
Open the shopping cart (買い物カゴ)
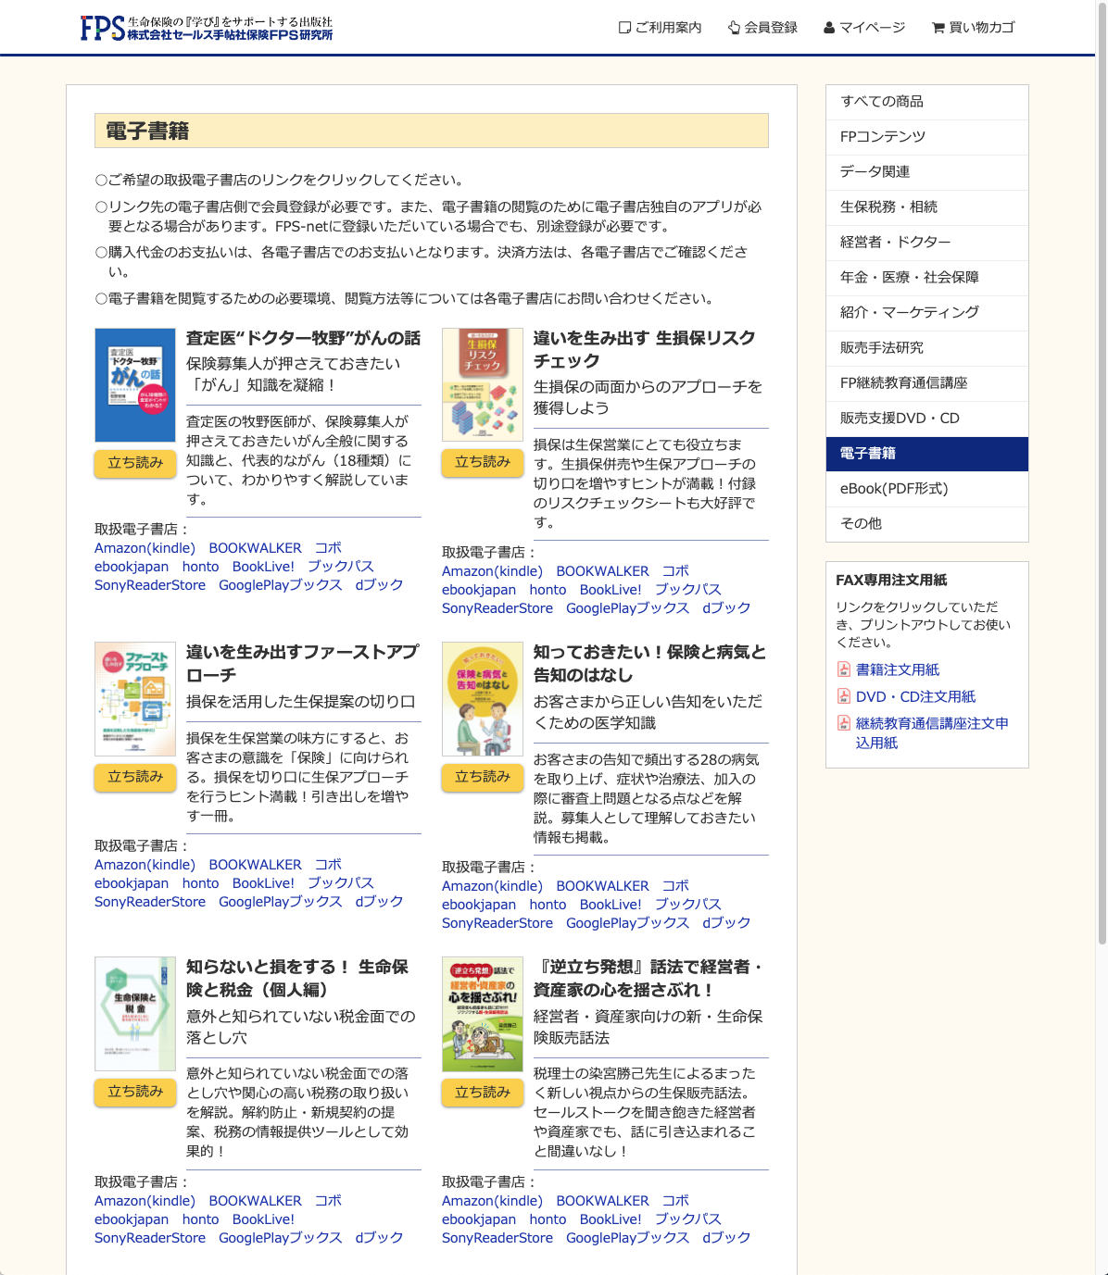(x=973, y=28)
